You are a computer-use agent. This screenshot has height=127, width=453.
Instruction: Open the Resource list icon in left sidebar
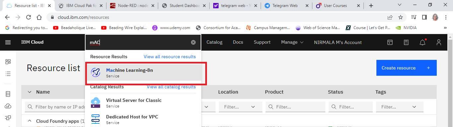(x=8, y=74)
